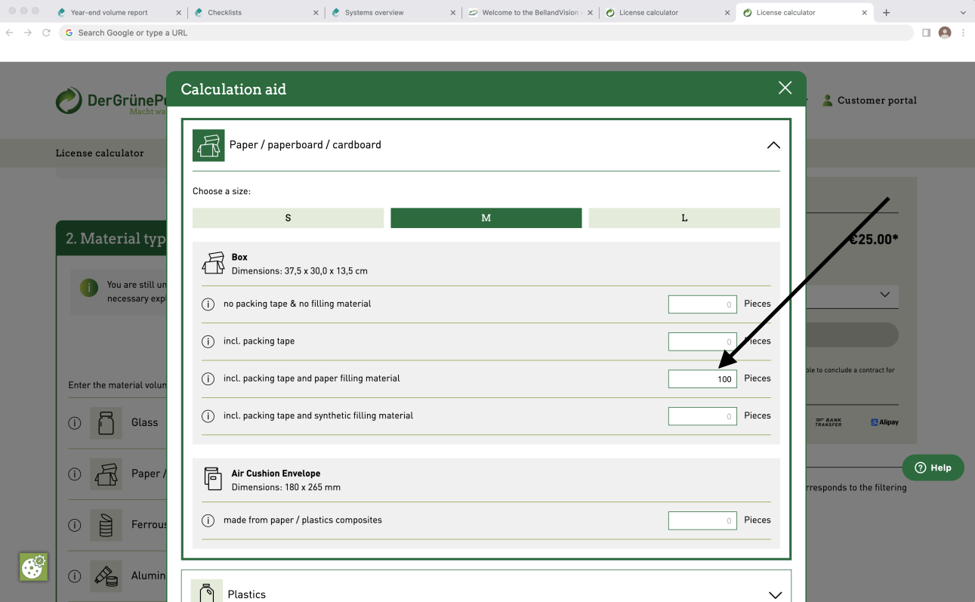Click the info icon next to Glass
Screen dimensions: 975x602
[x=75, y=423]
